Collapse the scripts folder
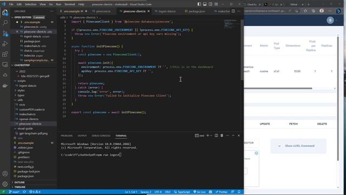 [x=22, y=81]
